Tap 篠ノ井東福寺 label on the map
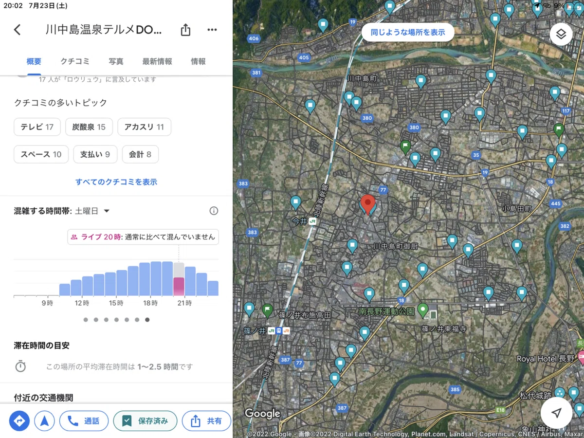 tap(444, 329)
